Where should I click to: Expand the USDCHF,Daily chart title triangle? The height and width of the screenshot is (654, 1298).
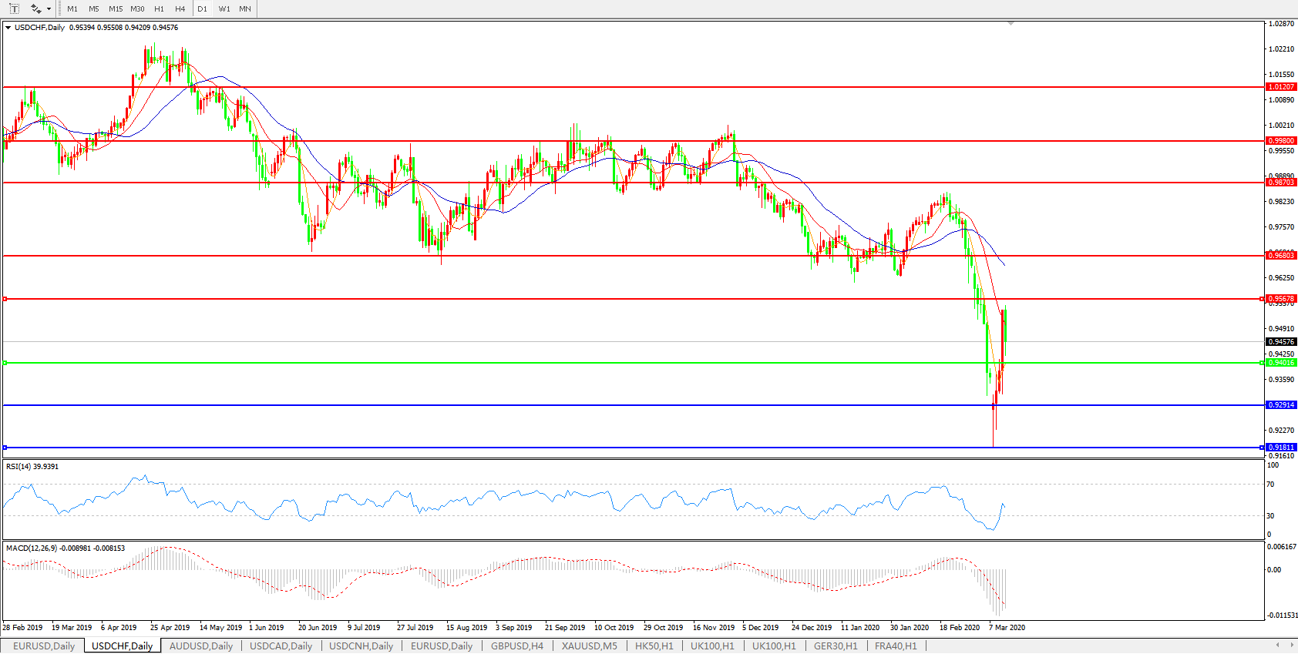(x=8, y=28)
